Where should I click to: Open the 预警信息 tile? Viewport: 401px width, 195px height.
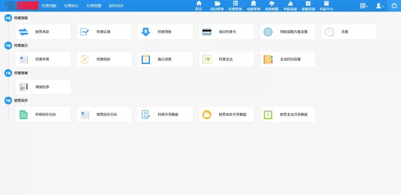pyautogui.click(x=43, y=87)
